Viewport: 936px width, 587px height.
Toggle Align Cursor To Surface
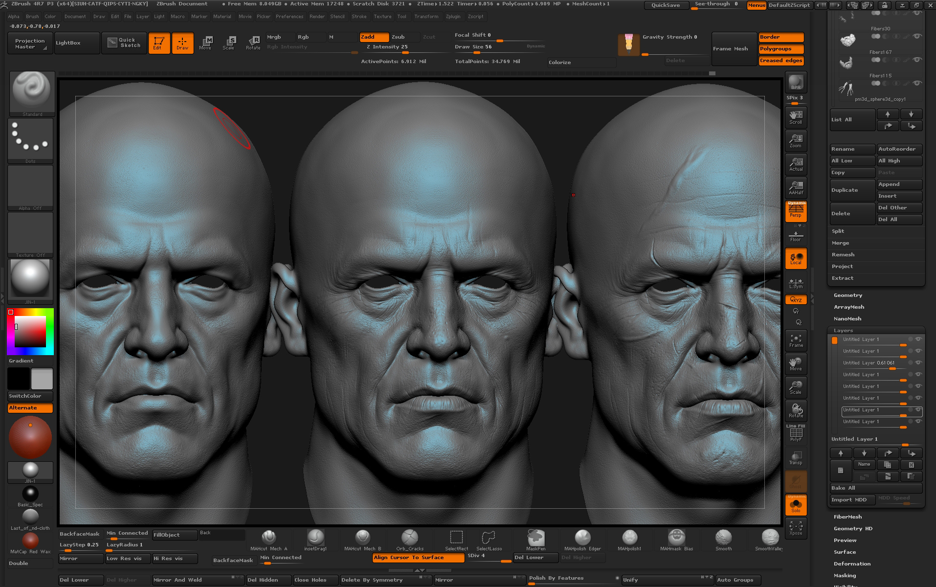[418, 558]
